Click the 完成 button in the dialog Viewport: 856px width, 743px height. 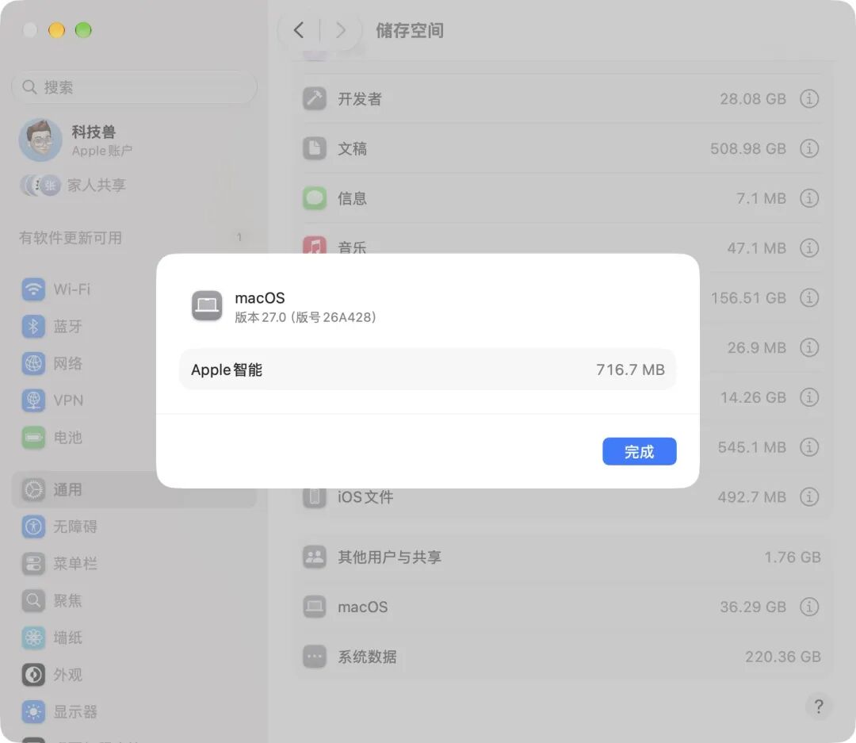click(x=640, y=451)
